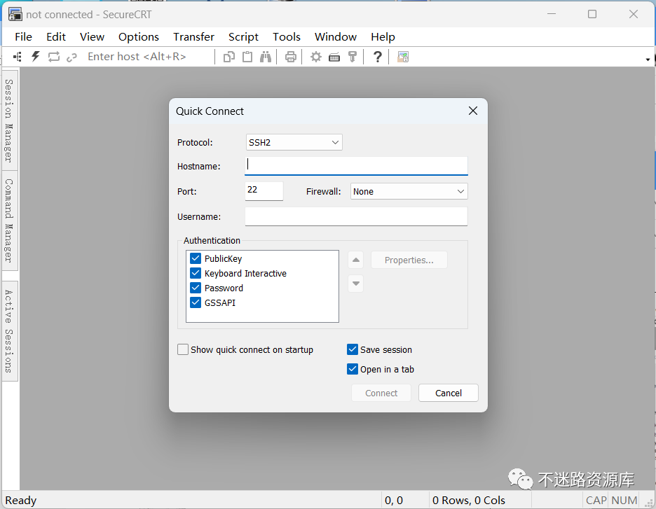Open the Options menu
656x509 pixels.
point(139,37)
